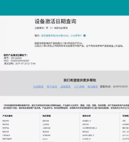Click the model value SM-G6200
Viewport: 129px width, 142px height.
click(x=16, y=58)
